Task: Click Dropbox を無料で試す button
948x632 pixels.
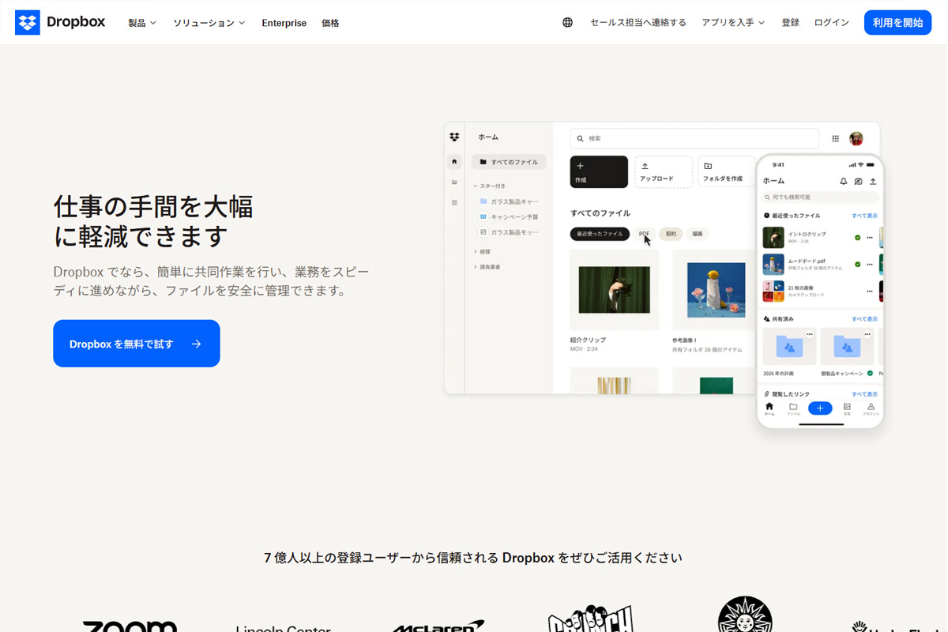Action: [137, 344]
